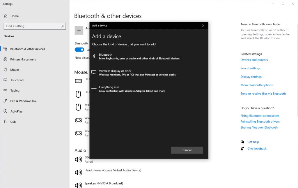Open the Get help link
This screenshot has width=298, height=188.
pos(253,142)
